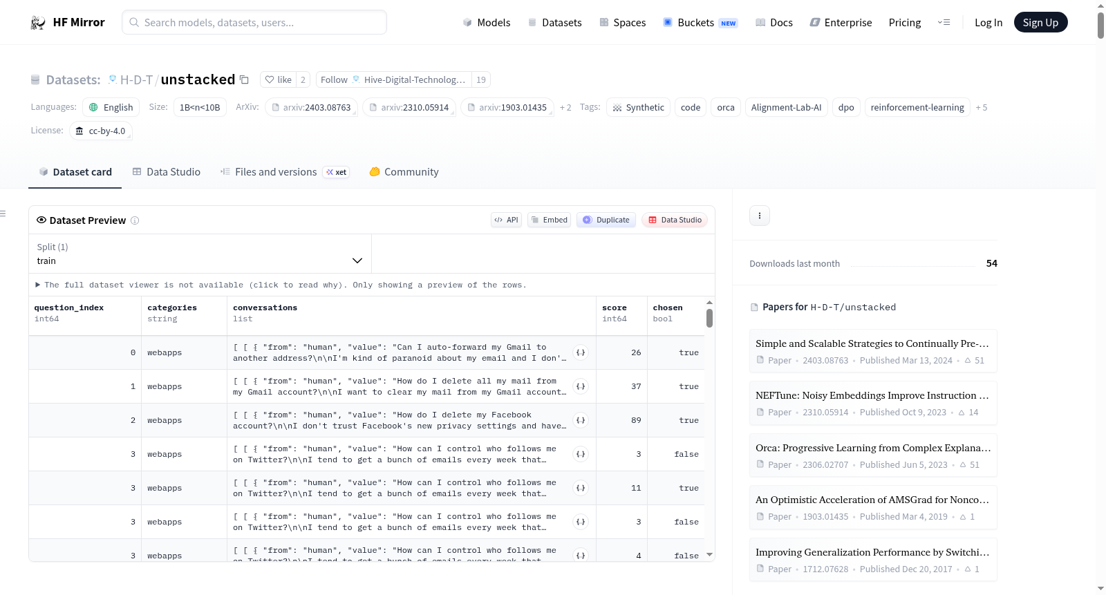Click the table scroll-down arrow
1106x595 pixels.
pyautogui.click(x=709, y=555)
